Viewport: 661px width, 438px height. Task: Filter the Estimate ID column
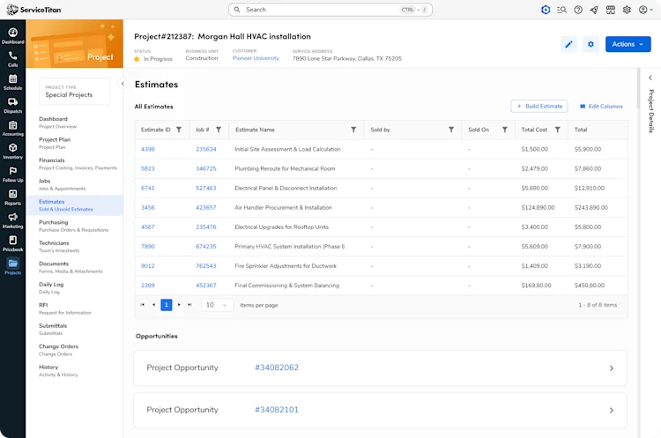point(179,130)
